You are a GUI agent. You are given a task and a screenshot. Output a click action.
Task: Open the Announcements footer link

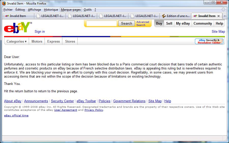click(x=36, y=101)
